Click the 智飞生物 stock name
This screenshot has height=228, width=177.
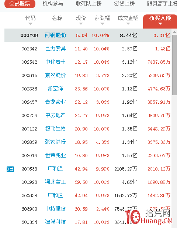55,129
